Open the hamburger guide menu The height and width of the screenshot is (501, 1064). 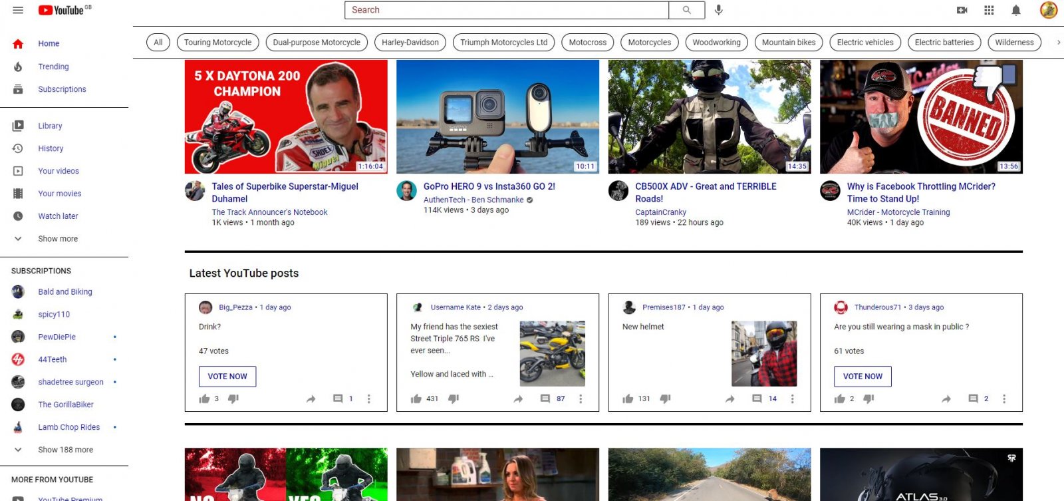point(18,10)
